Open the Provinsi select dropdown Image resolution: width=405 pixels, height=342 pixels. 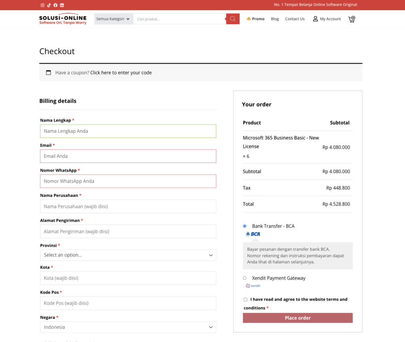click(128, 255)
